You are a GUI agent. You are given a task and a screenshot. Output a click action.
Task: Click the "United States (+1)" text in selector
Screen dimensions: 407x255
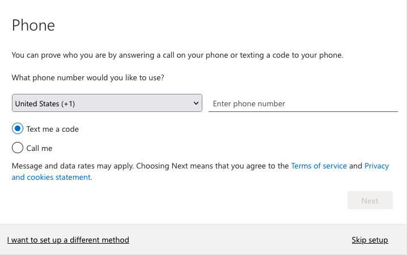(45, 103)
